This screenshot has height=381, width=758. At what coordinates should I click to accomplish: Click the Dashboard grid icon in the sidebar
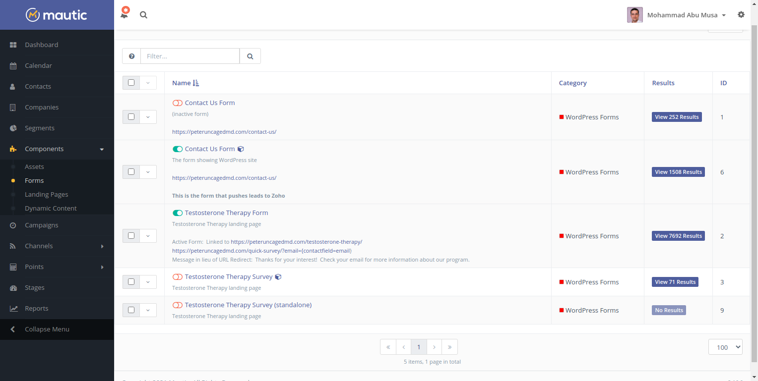pyautogui.click(x=13, y=45)
